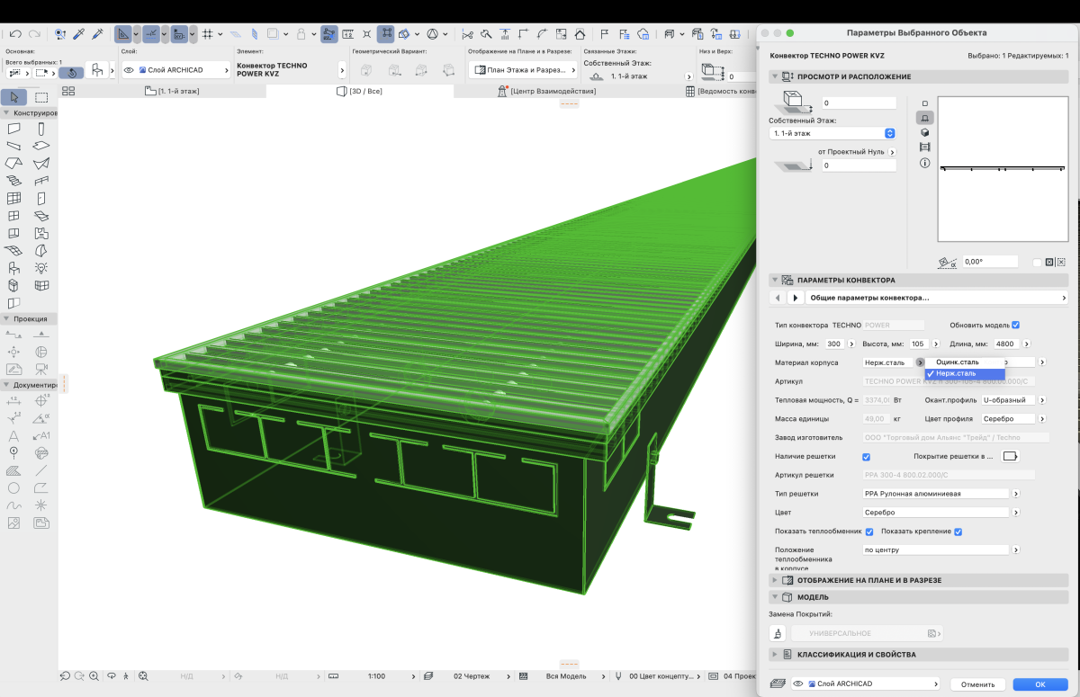Screen dimensions: 1080x697
Task: Click the scissors Split tool icon
Action: click(467, 34)
